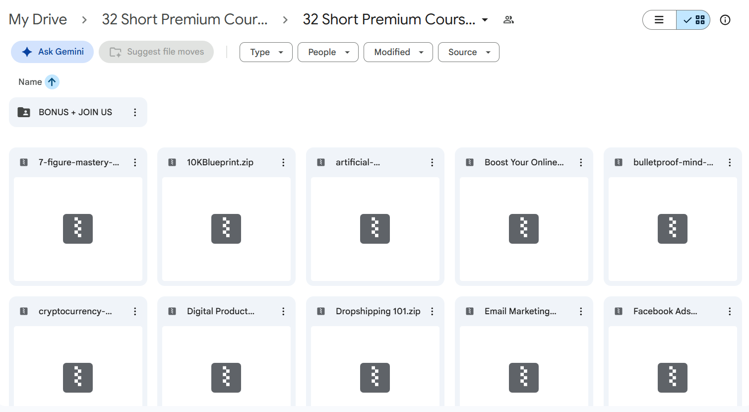Select the Boost Your Online zip thumbnail
Viewport: 749px width, 412px height.
pyautogui.click(x=524, y=229)
